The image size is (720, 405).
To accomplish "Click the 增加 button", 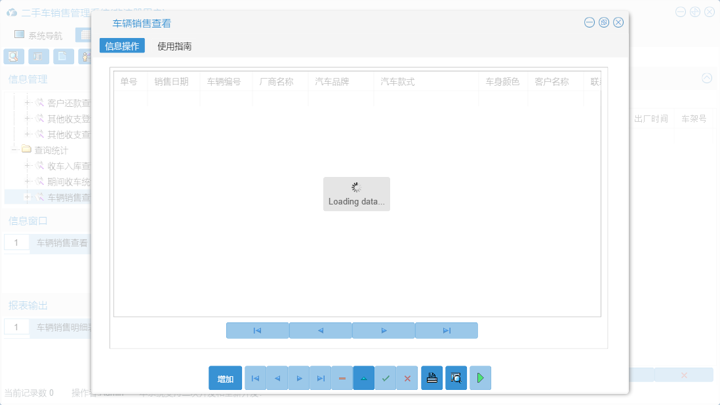I will point(225,377).
